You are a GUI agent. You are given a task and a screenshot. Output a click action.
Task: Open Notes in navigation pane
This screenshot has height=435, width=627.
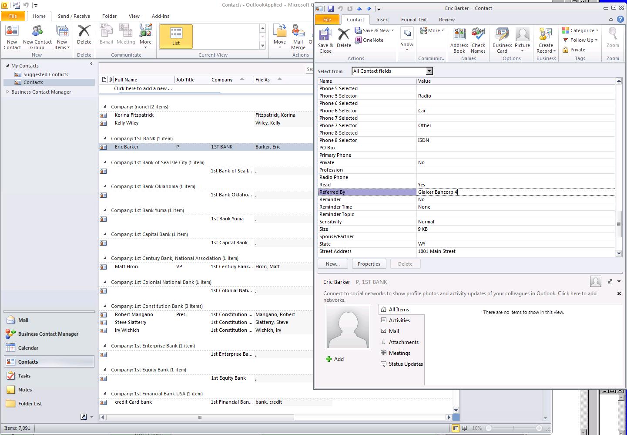click(49, 390)
